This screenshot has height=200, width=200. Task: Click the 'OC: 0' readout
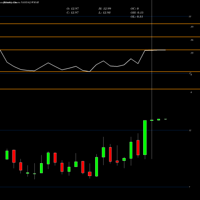[x=135, y=8]
